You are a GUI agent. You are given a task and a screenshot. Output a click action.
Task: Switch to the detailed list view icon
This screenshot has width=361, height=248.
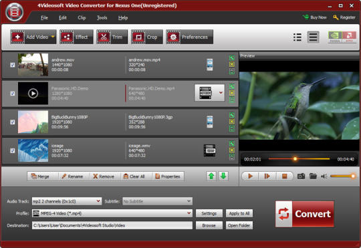pos(314,37)
